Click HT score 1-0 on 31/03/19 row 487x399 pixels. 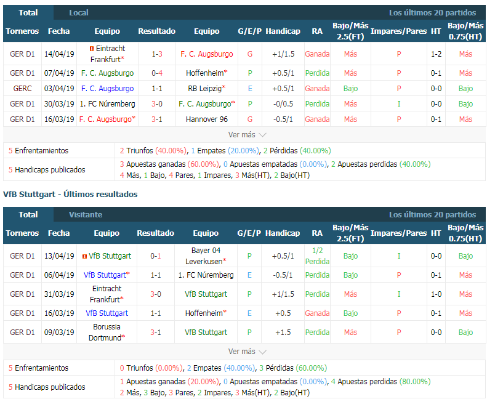pos(436,294)
